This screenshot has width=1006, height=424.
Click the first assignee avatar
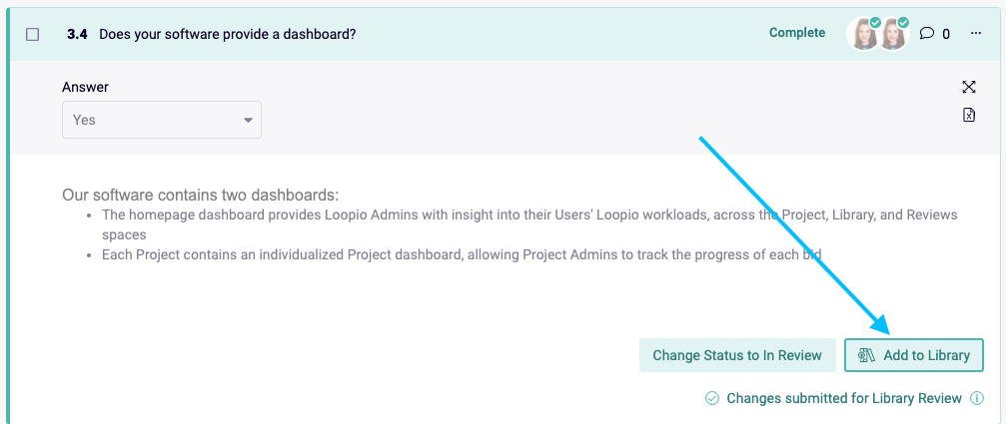click(x=863, y=34)
